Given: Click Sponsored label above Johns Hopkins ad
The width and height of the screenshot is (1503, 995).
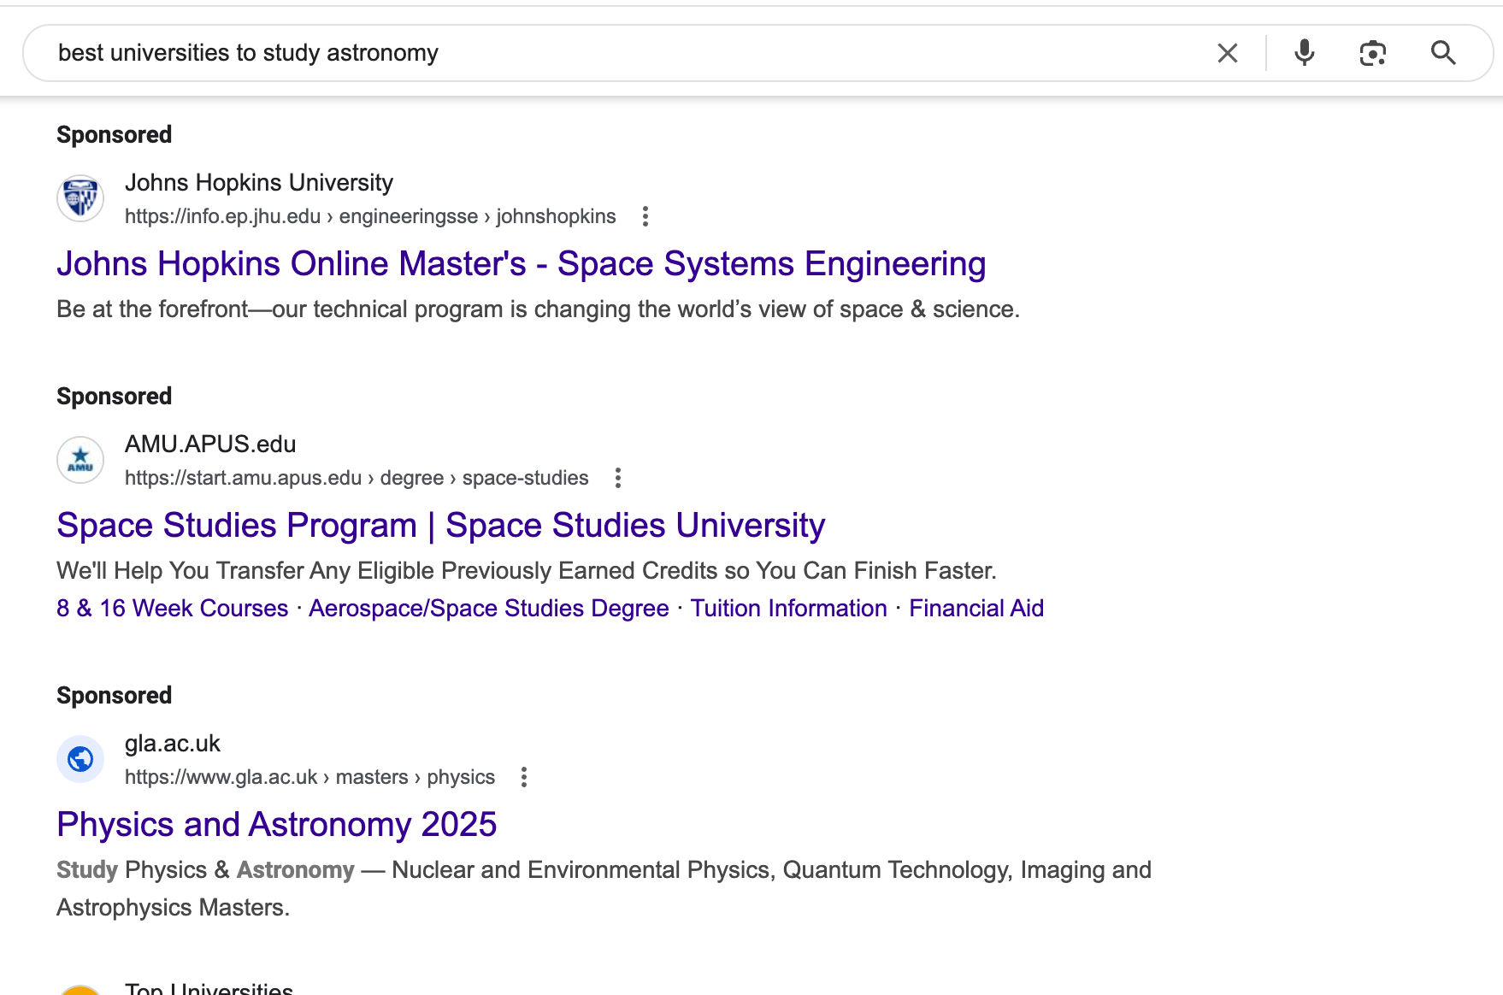Looking at the screenshot, I should click(x=115, y=135).
